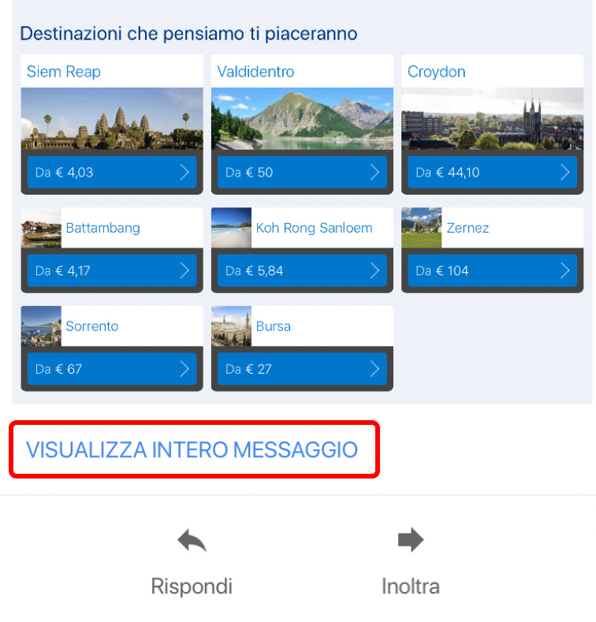Open chevron on Battambang price button
596x622 pixels.
pos(184,270)
